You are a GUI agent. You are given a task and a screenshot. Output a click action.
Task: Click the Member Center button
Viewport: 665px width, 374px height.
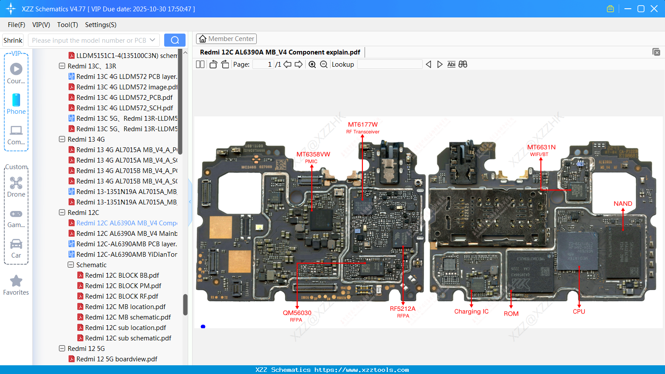pyautogui.click(x=226, y=38)
